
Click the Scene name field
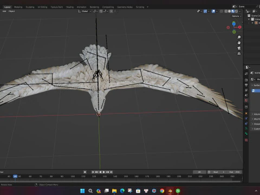(246, 6)
